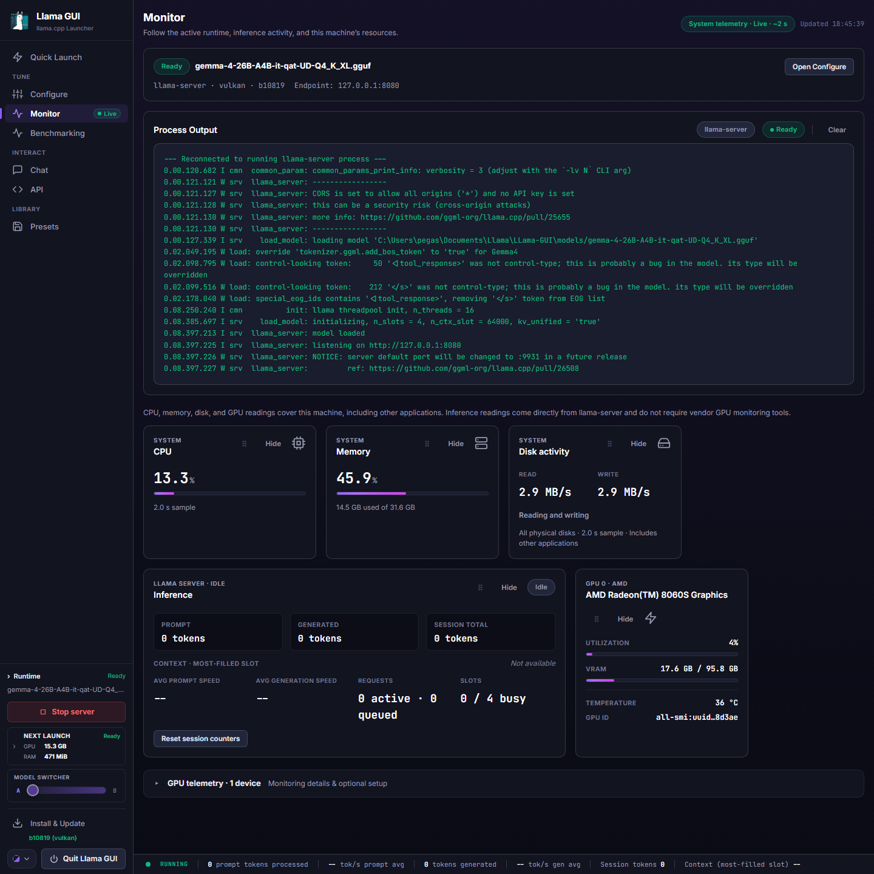Screen dimensions: 874x874
Task: Open the Presets library page
Action: [67, 226]
